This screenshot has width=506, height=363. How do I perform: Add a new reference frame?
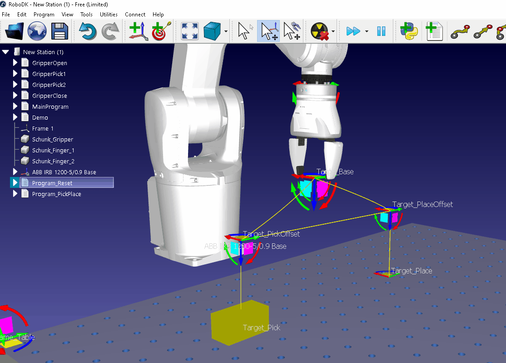139,31
